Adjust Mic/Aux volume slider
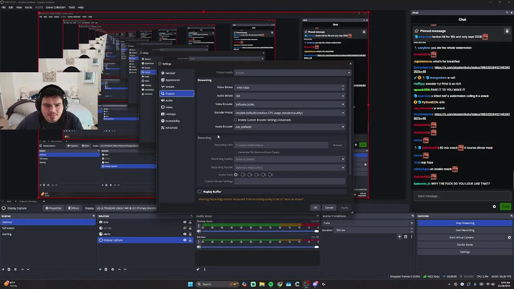This screenshot has height=289, width=514. tap(260, 247)
